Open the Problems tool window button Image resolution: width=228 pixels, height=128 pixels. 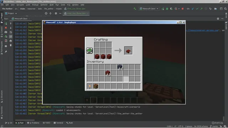tap(33, 123)
